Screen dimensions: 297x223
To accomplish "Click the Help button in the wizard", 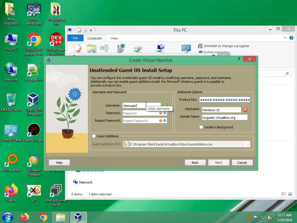I will pyautogui.click(x=59, y=163).
